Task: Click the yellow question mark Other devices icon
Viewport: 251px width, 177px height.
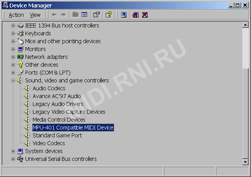Action: click(x=20, y=65)
